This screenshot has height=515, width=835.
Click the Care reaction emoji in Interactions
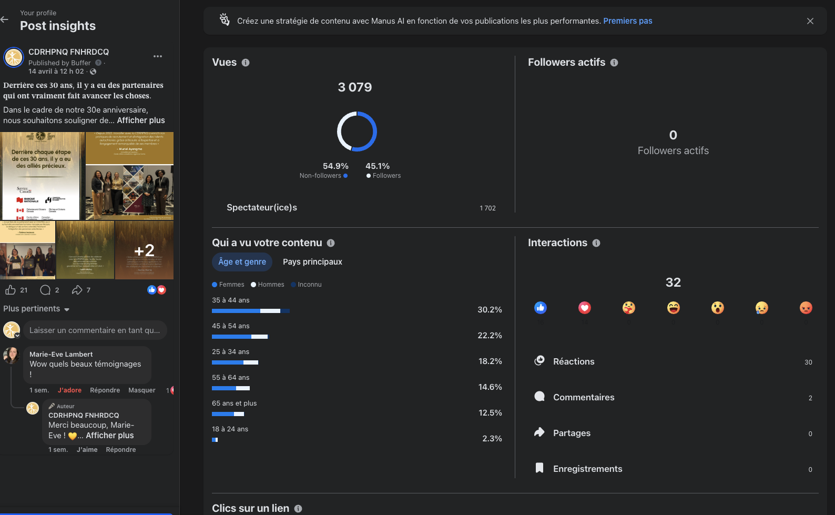pyautogui.click(x=629, y=308)
